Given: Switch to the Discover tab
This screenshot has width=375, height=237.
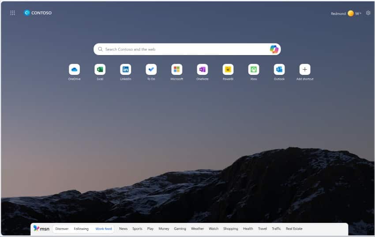Looking at the screenshot, I should [62, 229].
